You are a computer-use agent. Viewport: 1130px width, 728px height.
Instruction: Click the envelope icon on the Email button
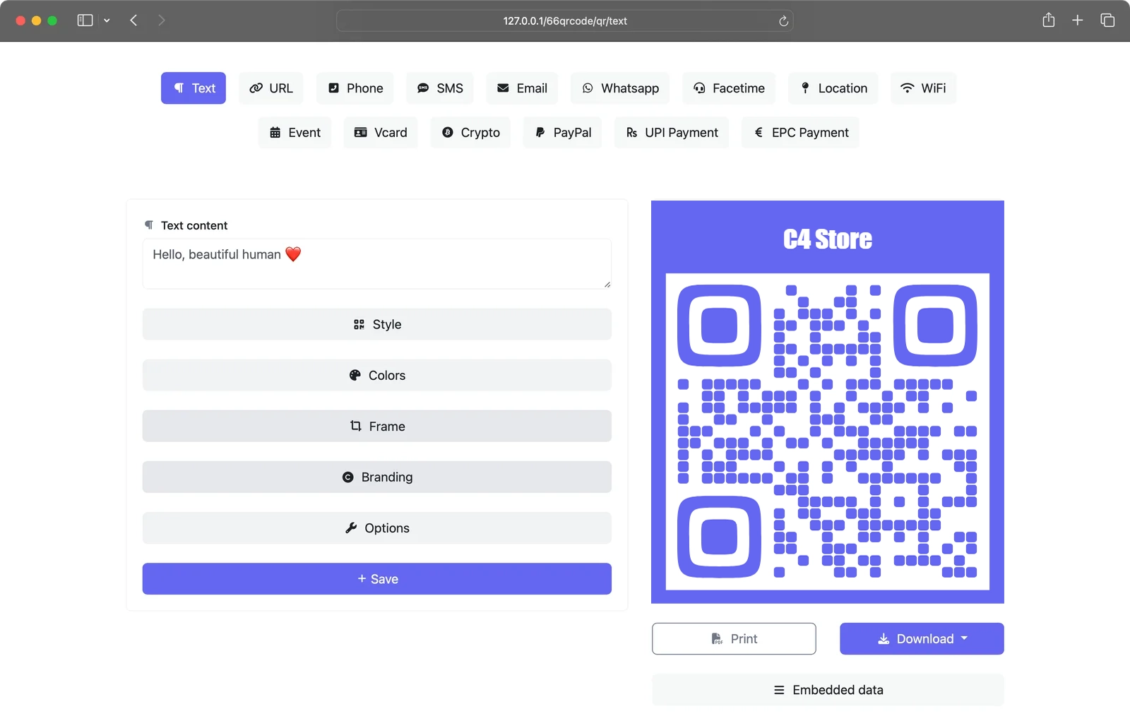tap(504, 88)
